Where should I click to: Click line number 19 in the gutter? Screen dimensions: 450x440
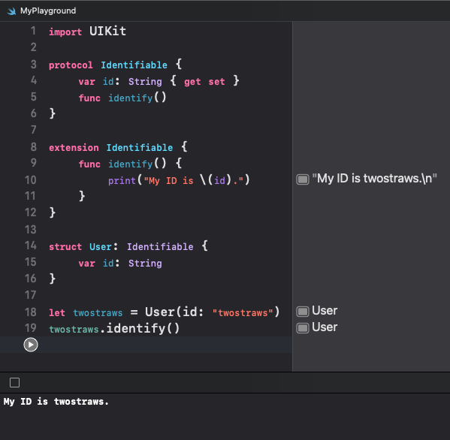pyautogui.click(x=30, y=328)
